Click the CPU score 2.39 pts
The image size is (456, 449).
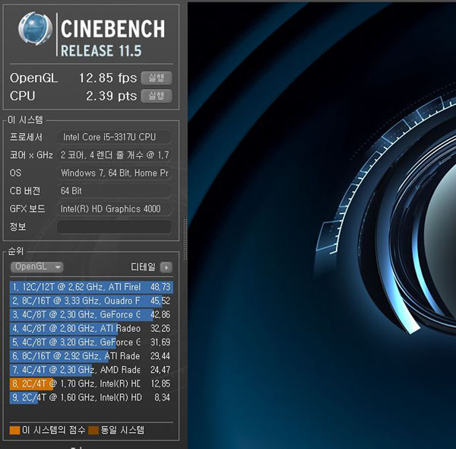(112, 96)
